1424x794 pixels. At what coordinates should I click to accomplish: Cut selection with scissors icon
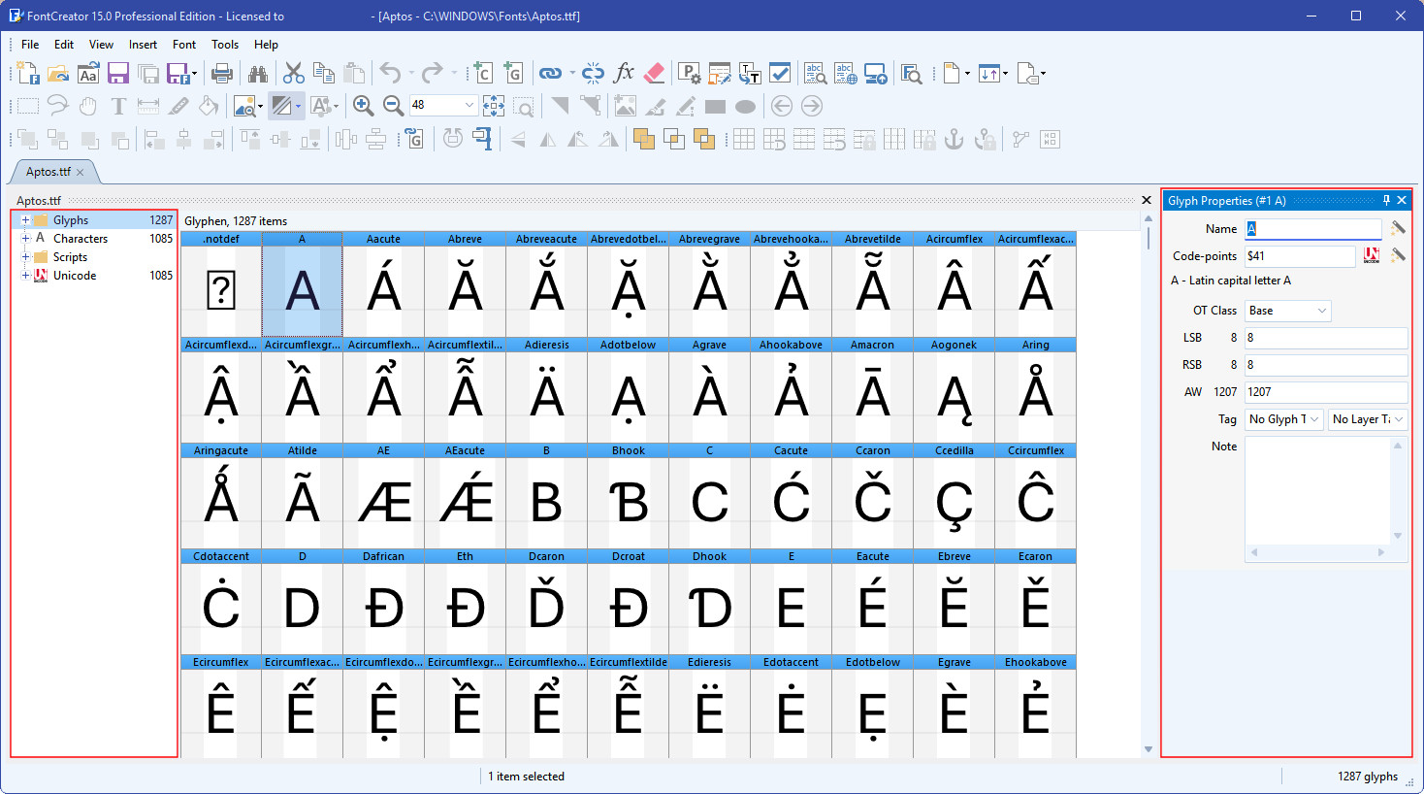(x=294, y=73)
